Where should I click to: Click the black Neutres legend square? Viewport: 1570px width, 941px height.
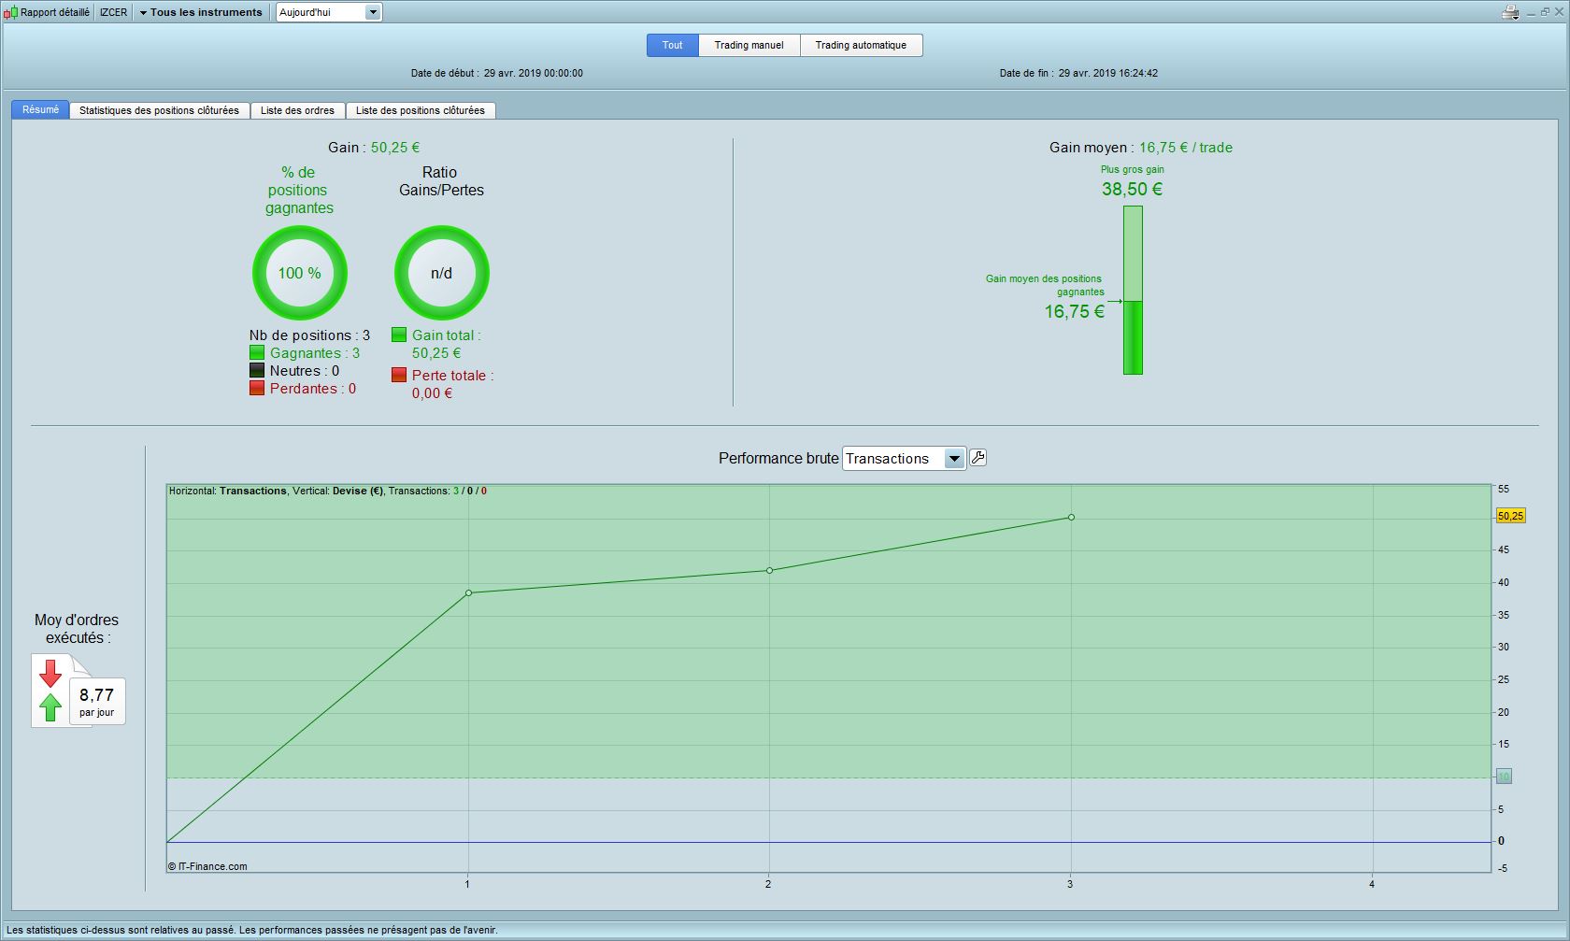257,371
